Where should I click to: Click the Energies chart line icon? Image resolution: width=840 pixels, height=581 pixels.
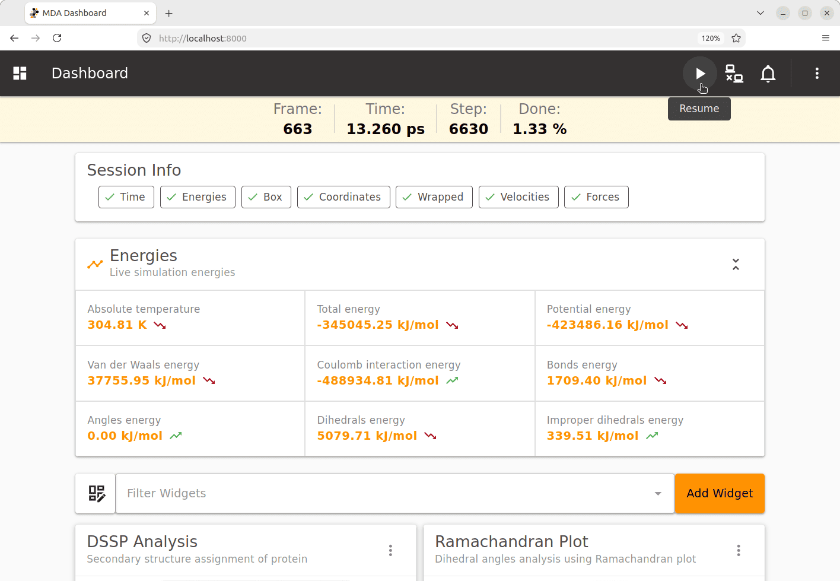pyautogui.click(x=95, y=263)
